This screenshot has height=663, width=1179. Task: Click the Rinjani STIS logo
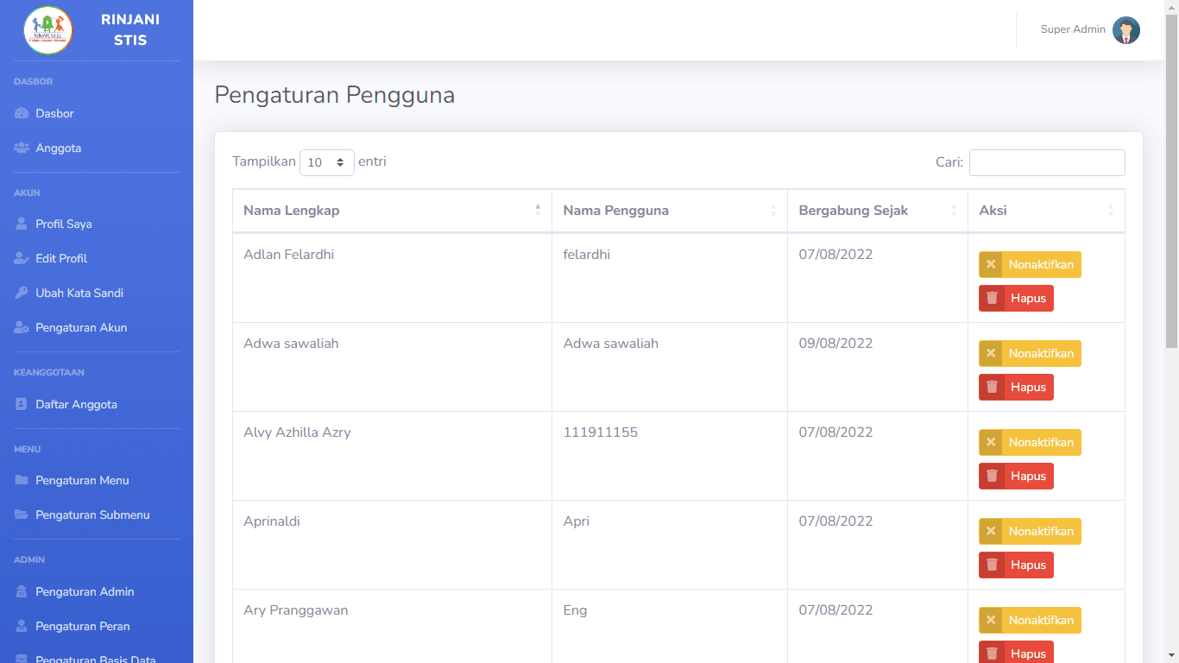tap(48, 30)
